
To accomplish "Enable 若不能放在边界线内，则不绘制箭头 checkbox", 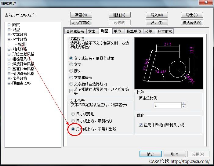I will (71, 91).
